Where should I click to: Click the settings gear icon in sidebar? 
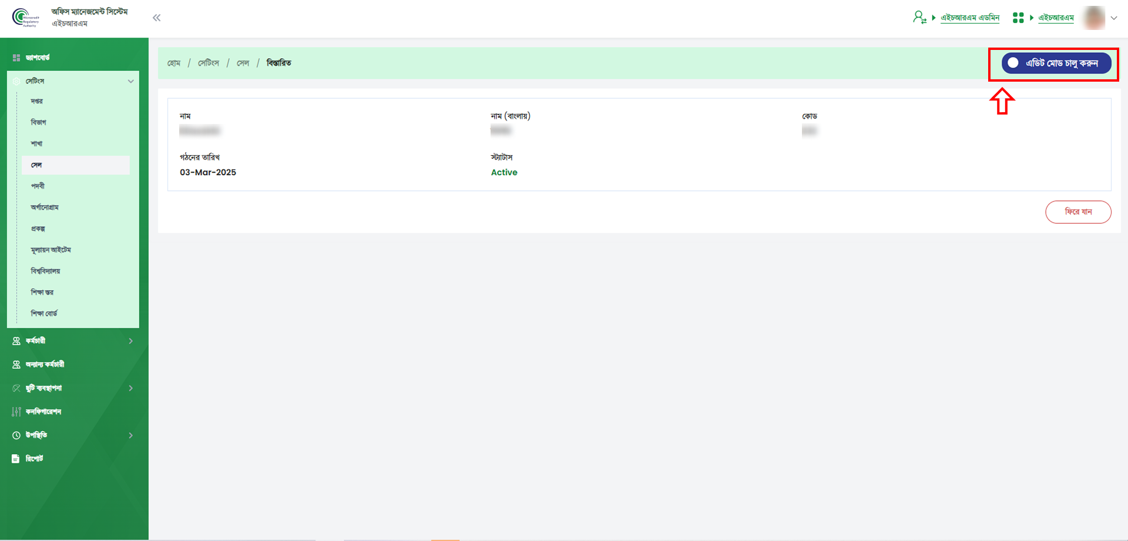click(16, 81)
